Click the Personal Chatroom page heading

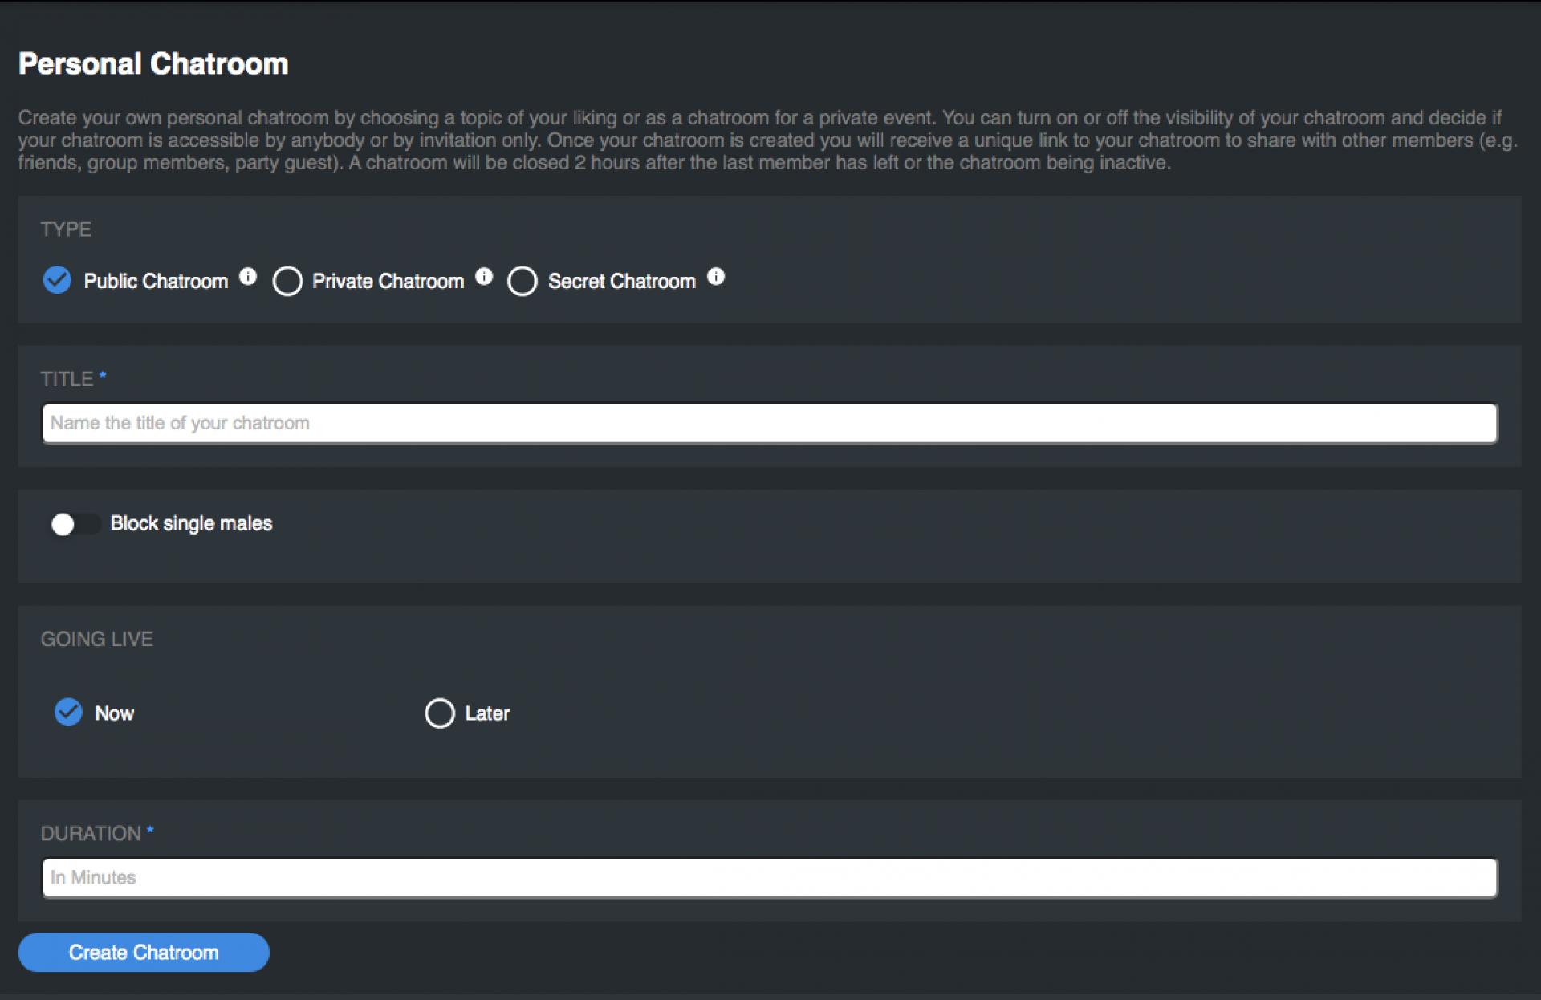(x=153, y=63)
